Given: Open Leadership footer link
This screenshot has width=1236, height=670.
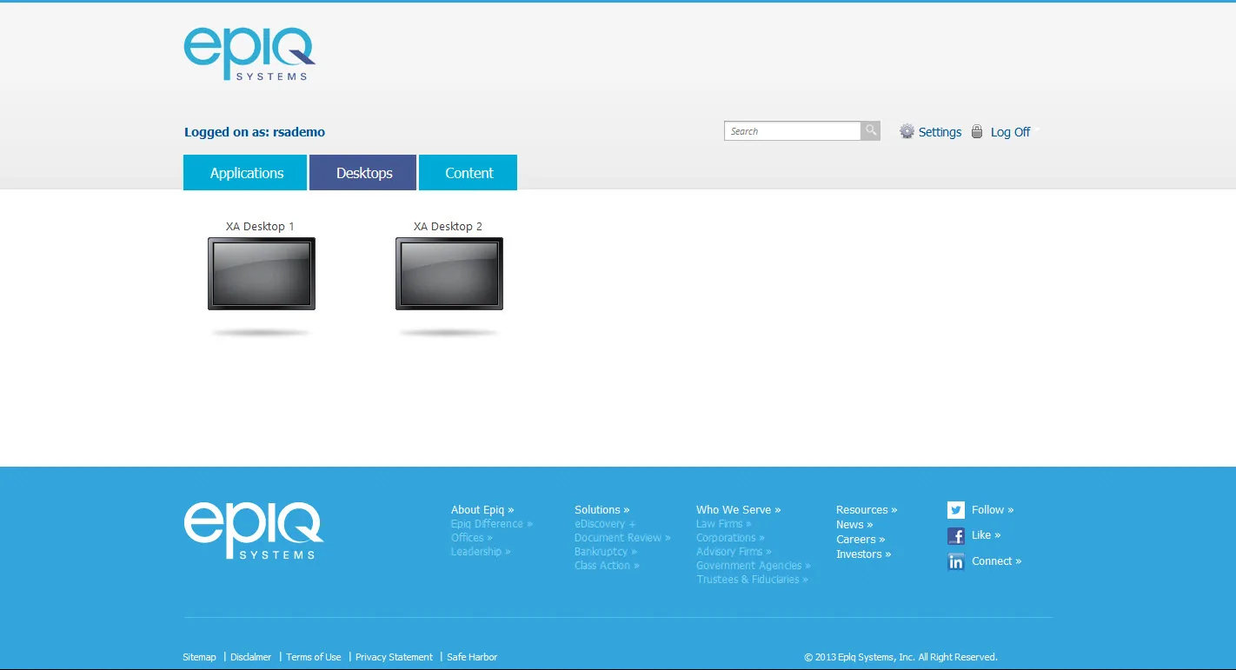Looking at the screenshot, I should [480, 552].
